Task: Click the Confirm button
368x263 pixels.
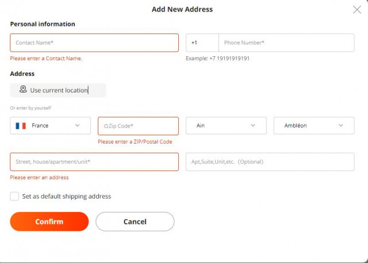Action: (49, 222)
